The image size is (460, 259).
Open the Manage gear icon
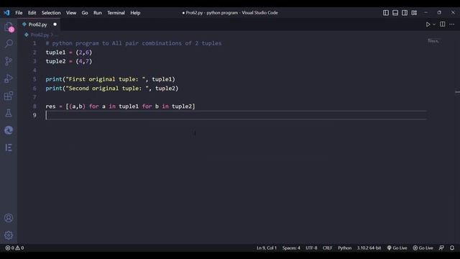[x=9, y=235]
